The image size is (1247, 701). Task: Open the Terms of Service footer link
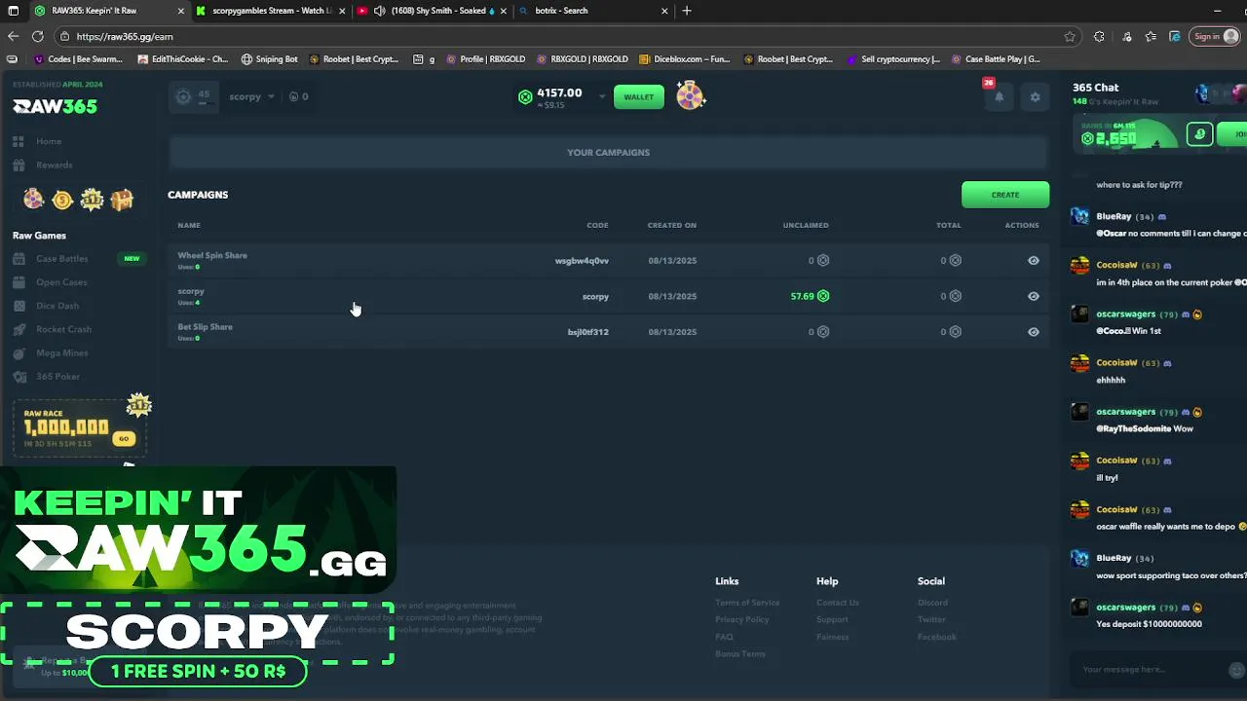[747, 603]
